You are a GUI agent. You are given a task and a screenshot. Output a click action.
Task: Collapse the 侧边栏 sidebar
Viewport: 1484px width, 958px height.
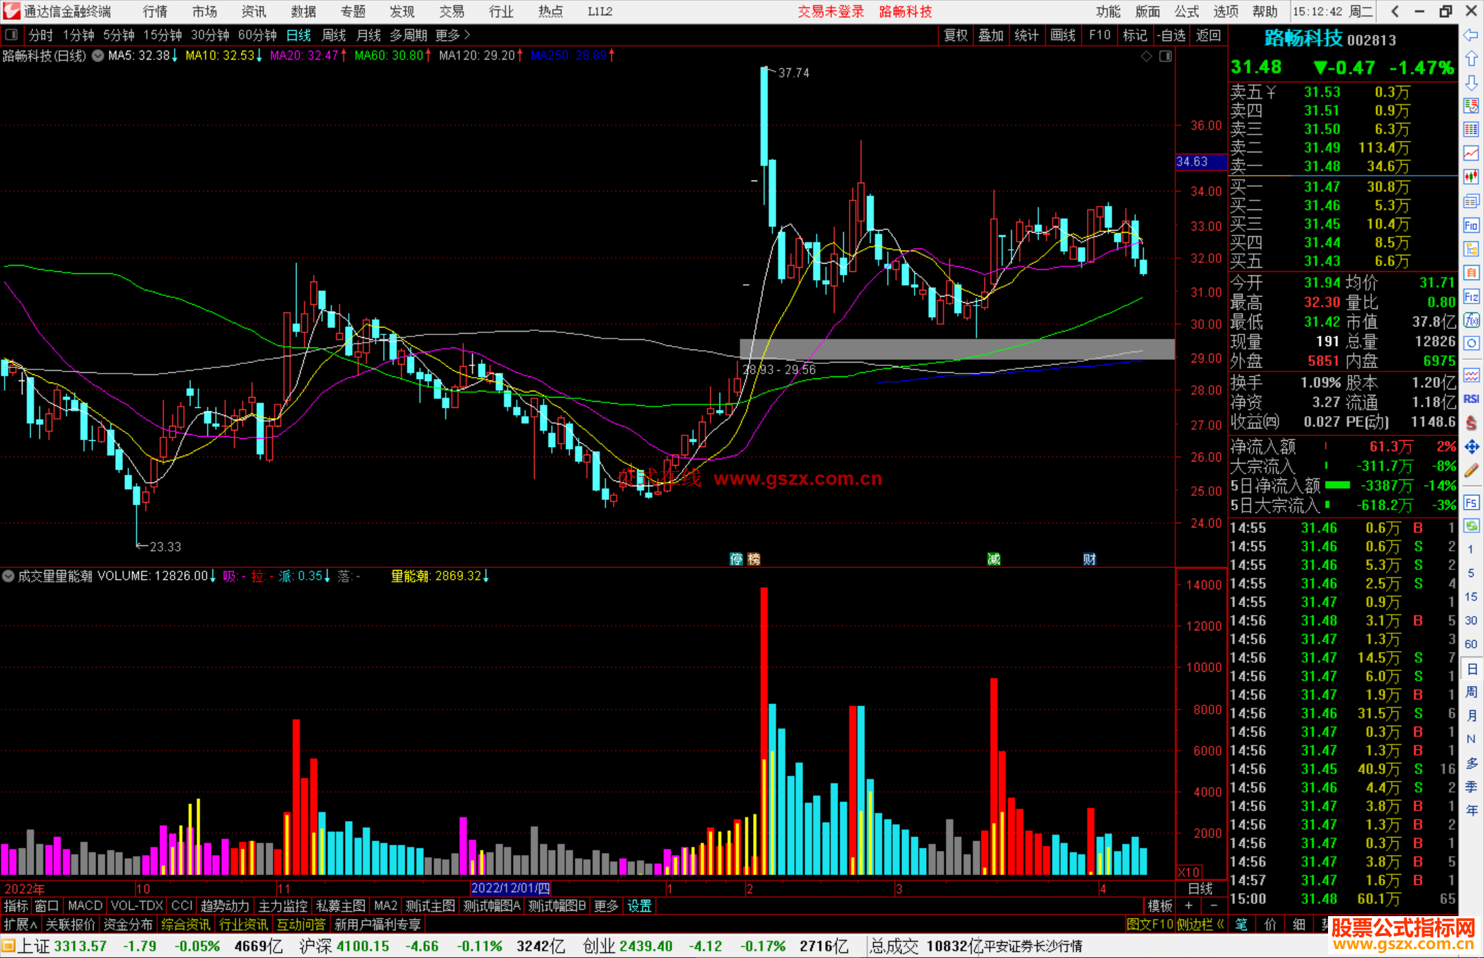1200,924
